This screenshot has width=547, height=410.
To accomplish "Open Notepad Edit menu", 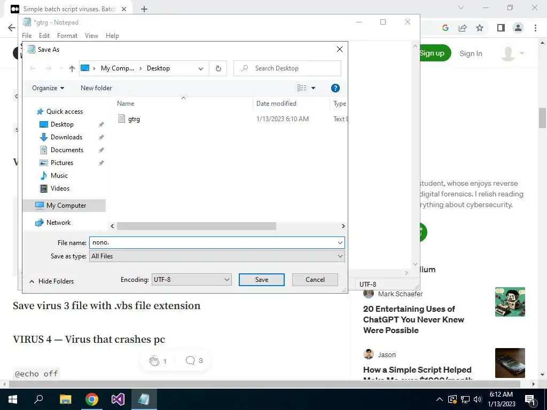I will [44, 36].
